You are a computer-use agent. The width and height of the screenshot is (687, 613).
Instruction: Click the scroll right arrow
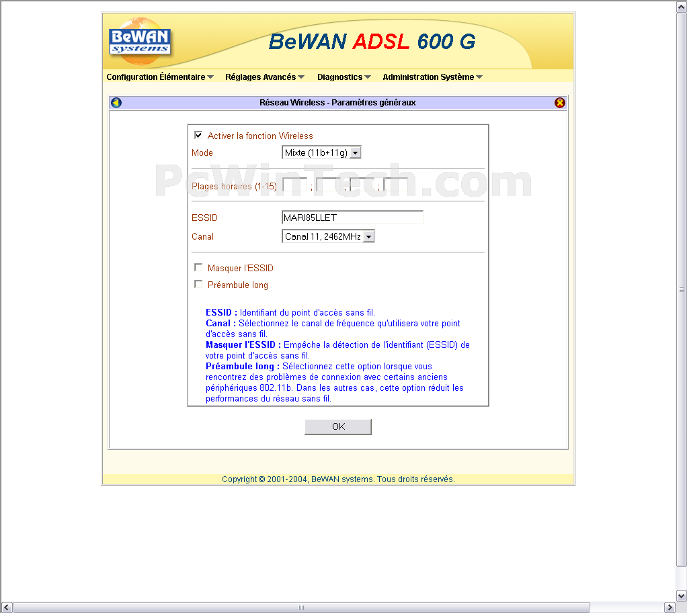click(670, 608)
